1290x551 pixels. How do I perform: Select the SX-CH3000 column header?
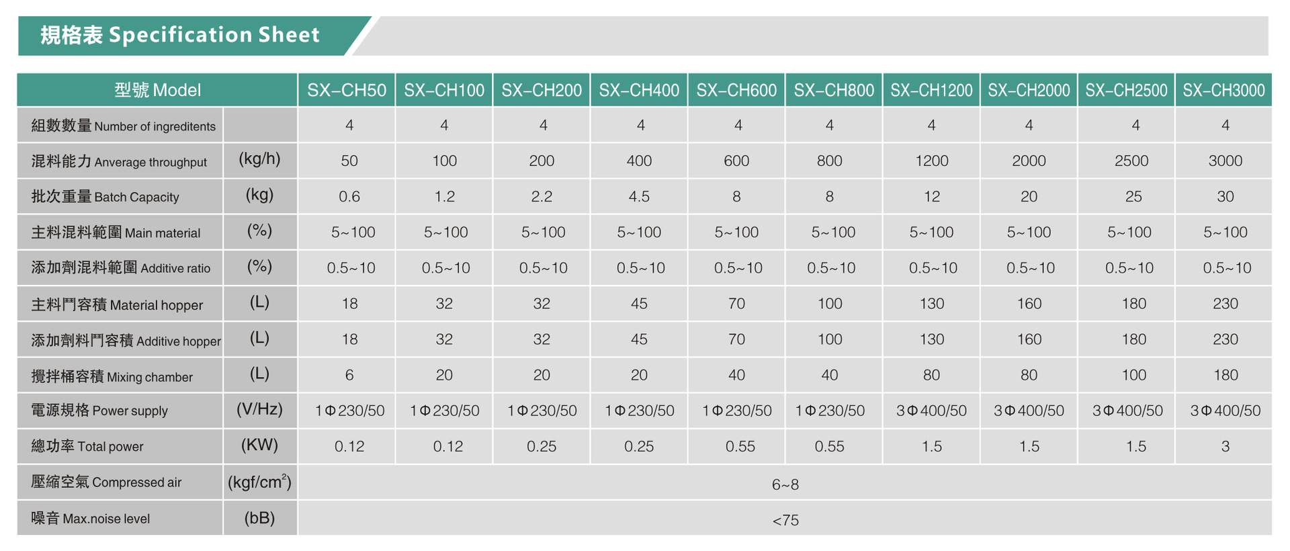coord(1223,90)
